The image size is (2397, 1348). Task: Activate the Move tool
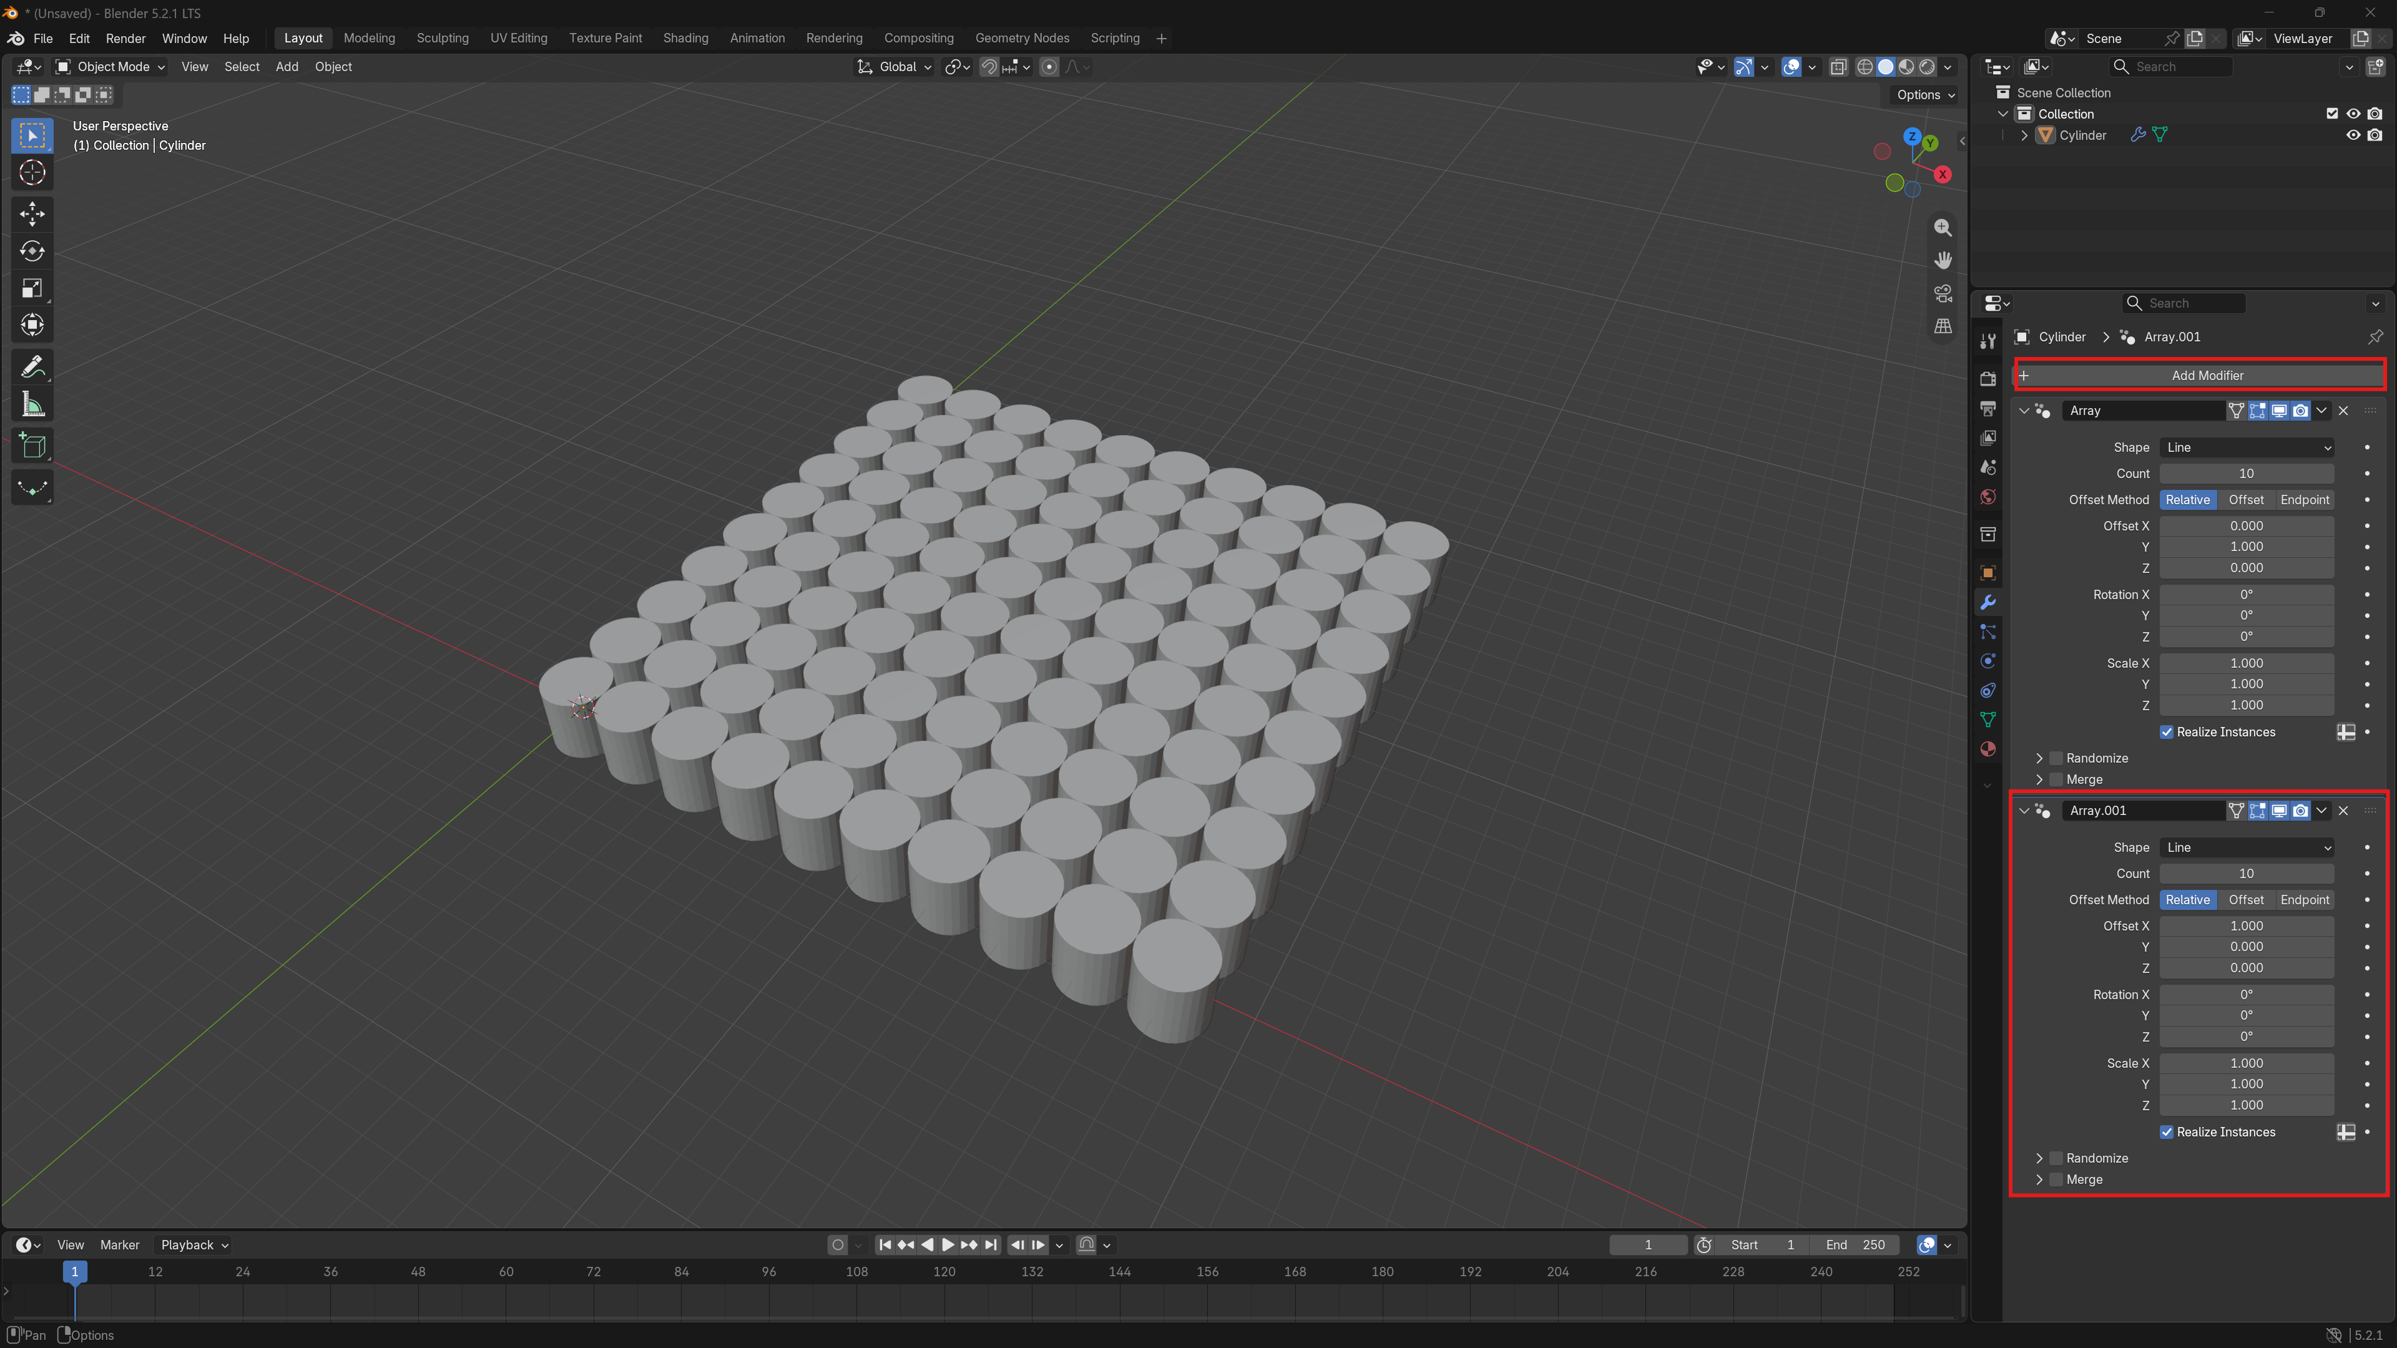tap(32, 214)
